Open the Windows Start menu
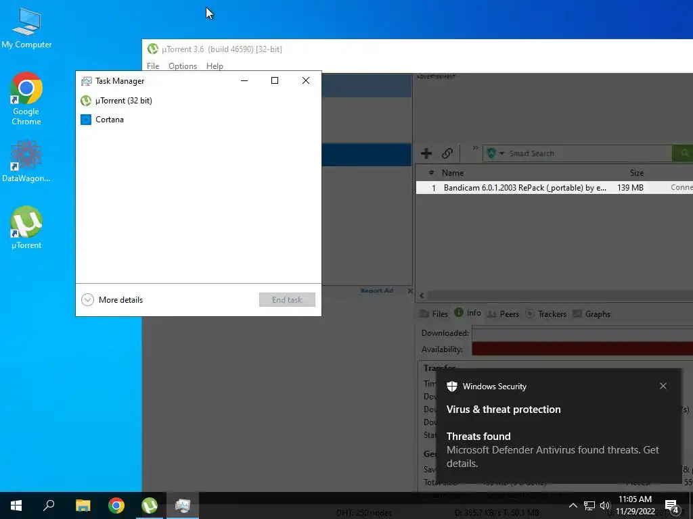Image resolution: width=693 pixels, height=519 pixels. 16,505
